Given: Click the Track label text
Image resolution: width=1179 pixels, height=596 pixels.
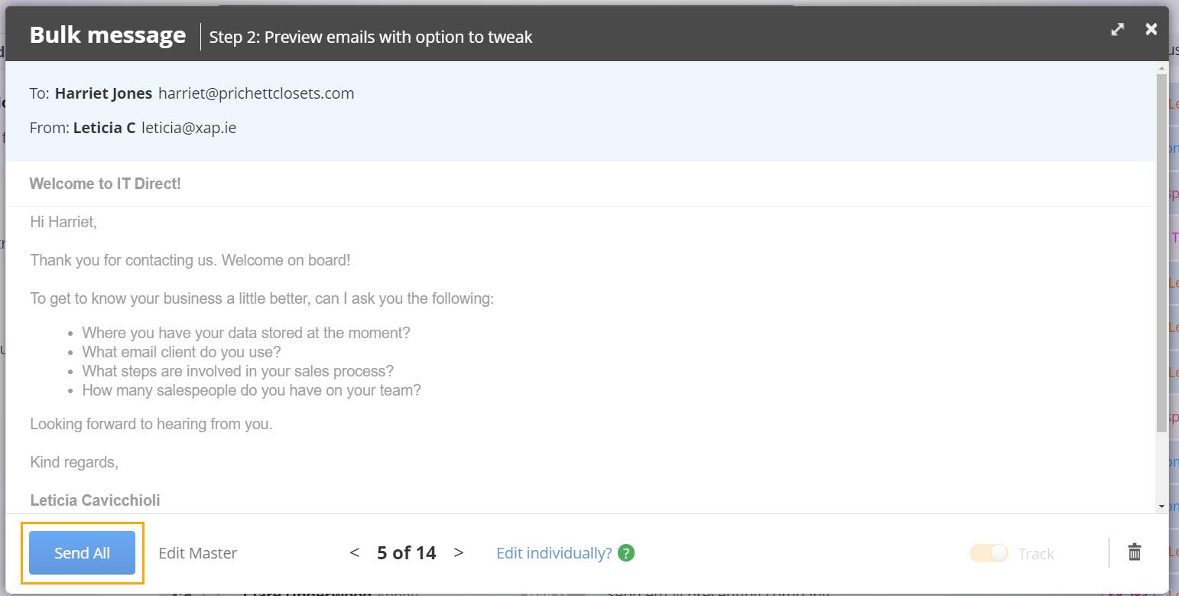Looking at the screenshot, I should (1036, 553).
